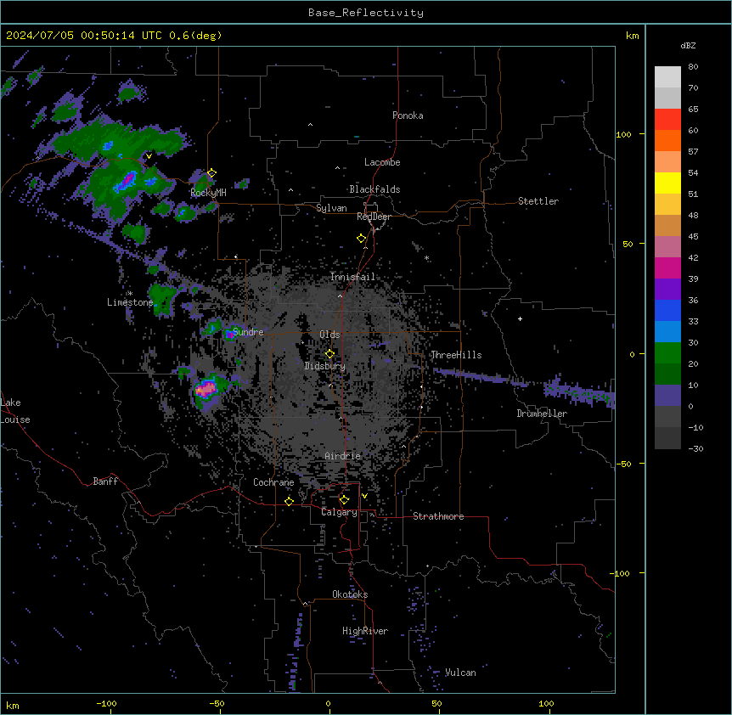The image size is (732, 715).
Task: Click the yellow diamond marker above Calgary
Action: (344, 500)
